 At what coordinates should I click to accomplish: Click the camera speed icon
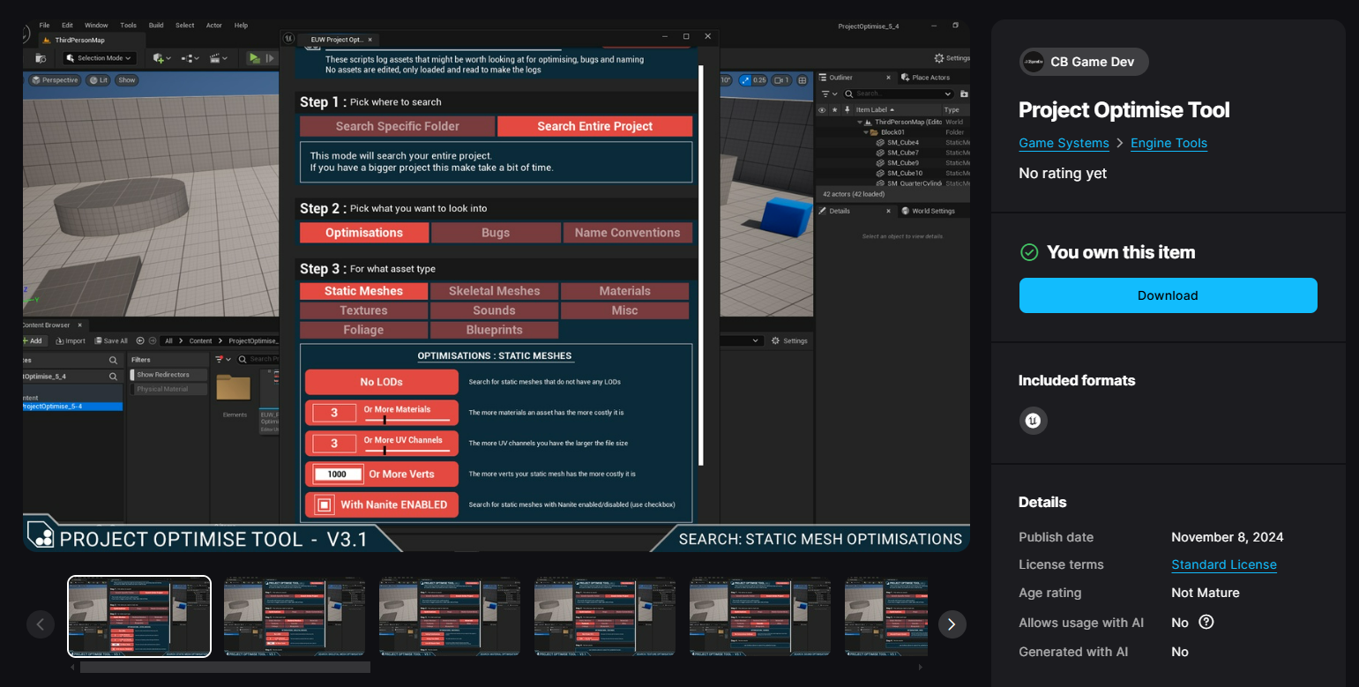pyautogui.click(x=781, y=80)
